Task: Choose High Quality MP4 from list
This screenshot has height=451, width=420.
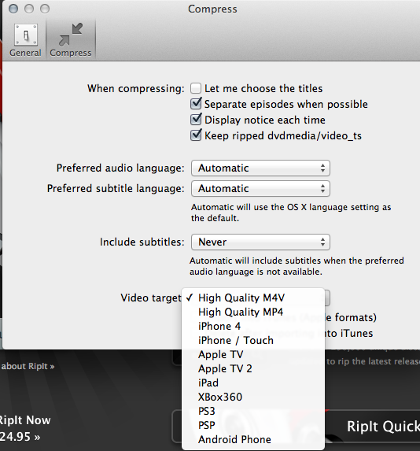Action: (253, 312)
